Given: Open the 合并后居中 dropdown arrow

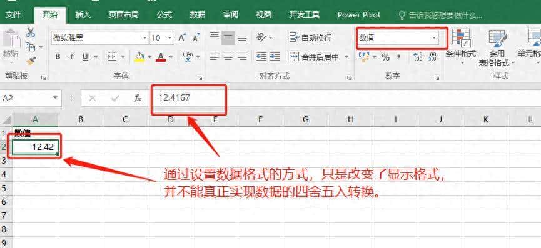Looking at the screenshot, I should (x=346, y=57).
